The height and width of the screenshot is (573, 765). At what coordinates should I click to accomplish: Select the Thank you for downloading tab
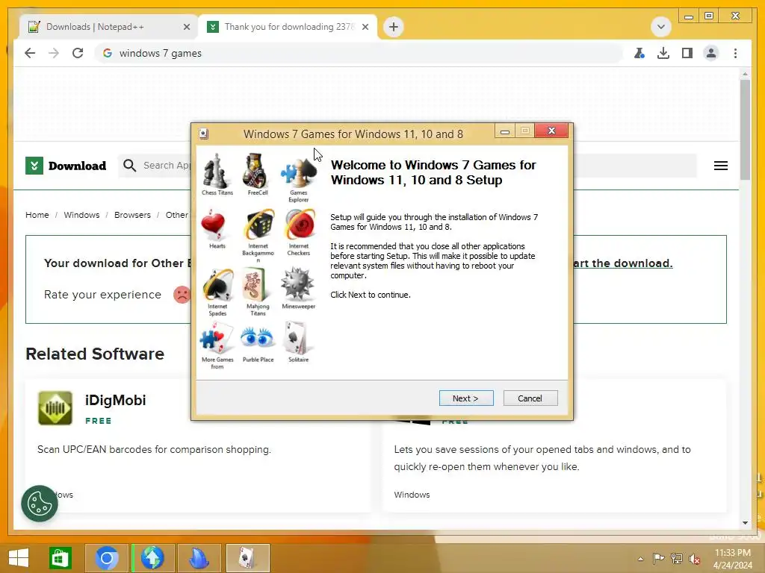click(x=289, y=27)
